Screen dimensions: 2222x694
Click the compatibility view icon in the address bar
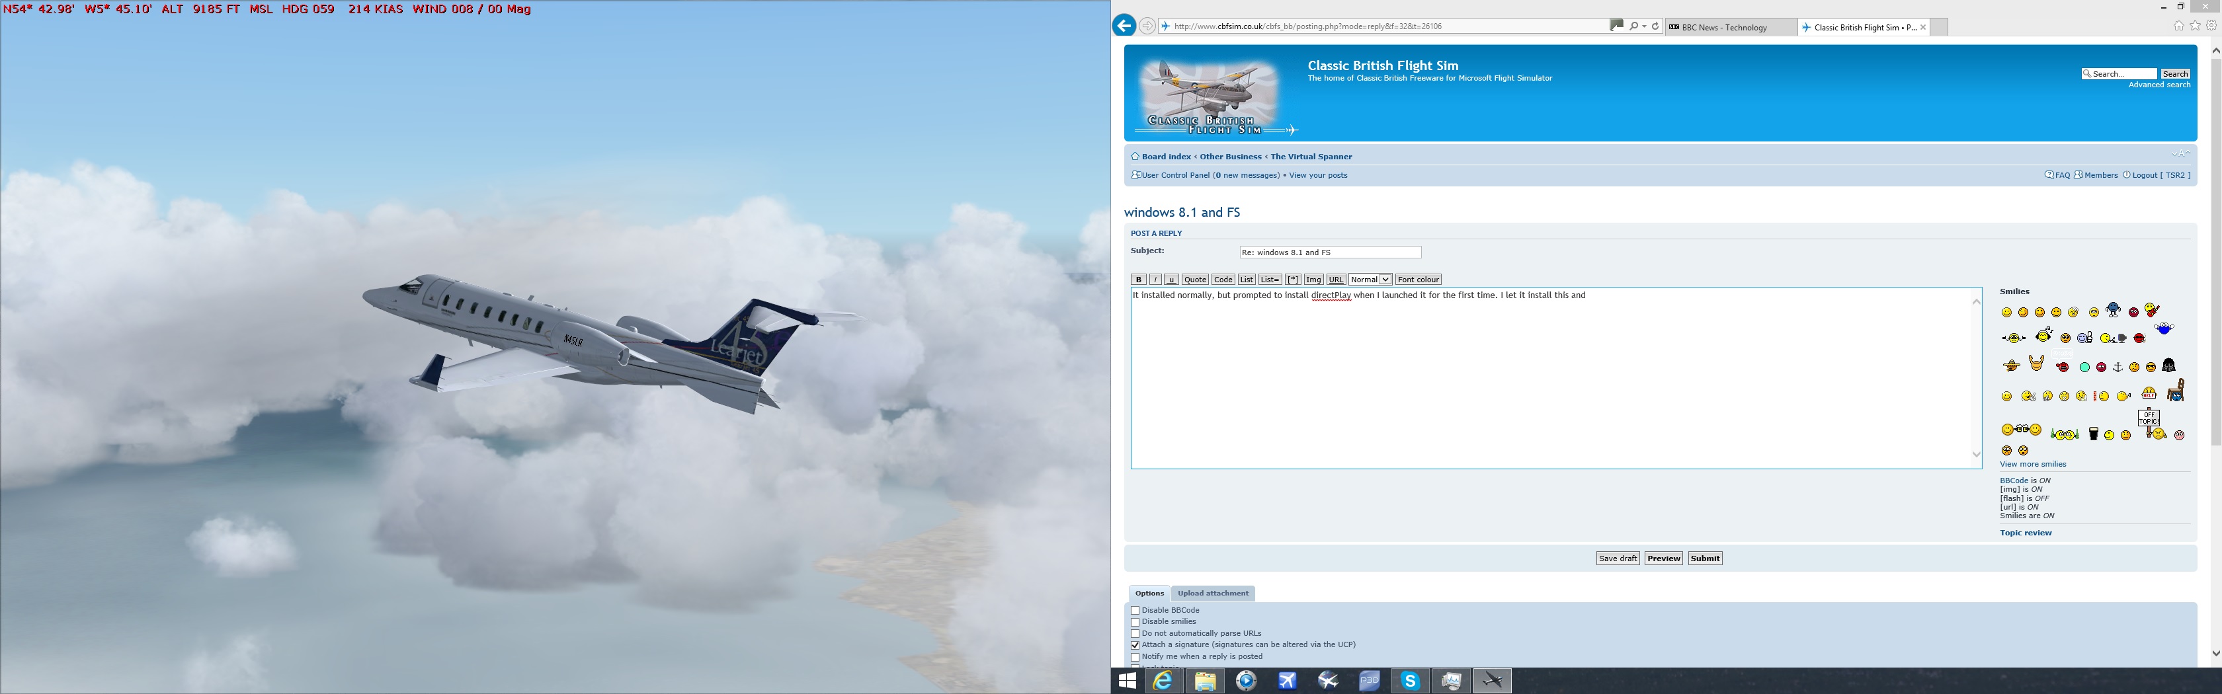(x=1616, y=26)
